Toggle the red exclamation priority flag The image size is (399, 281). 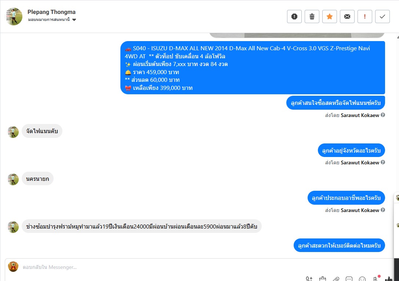[364, 17]
